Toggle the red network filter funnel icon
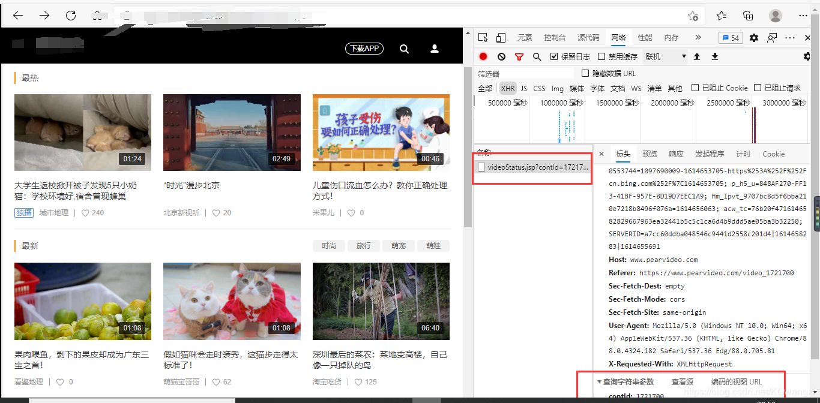820x403 pixels. [x=519, y=56]
